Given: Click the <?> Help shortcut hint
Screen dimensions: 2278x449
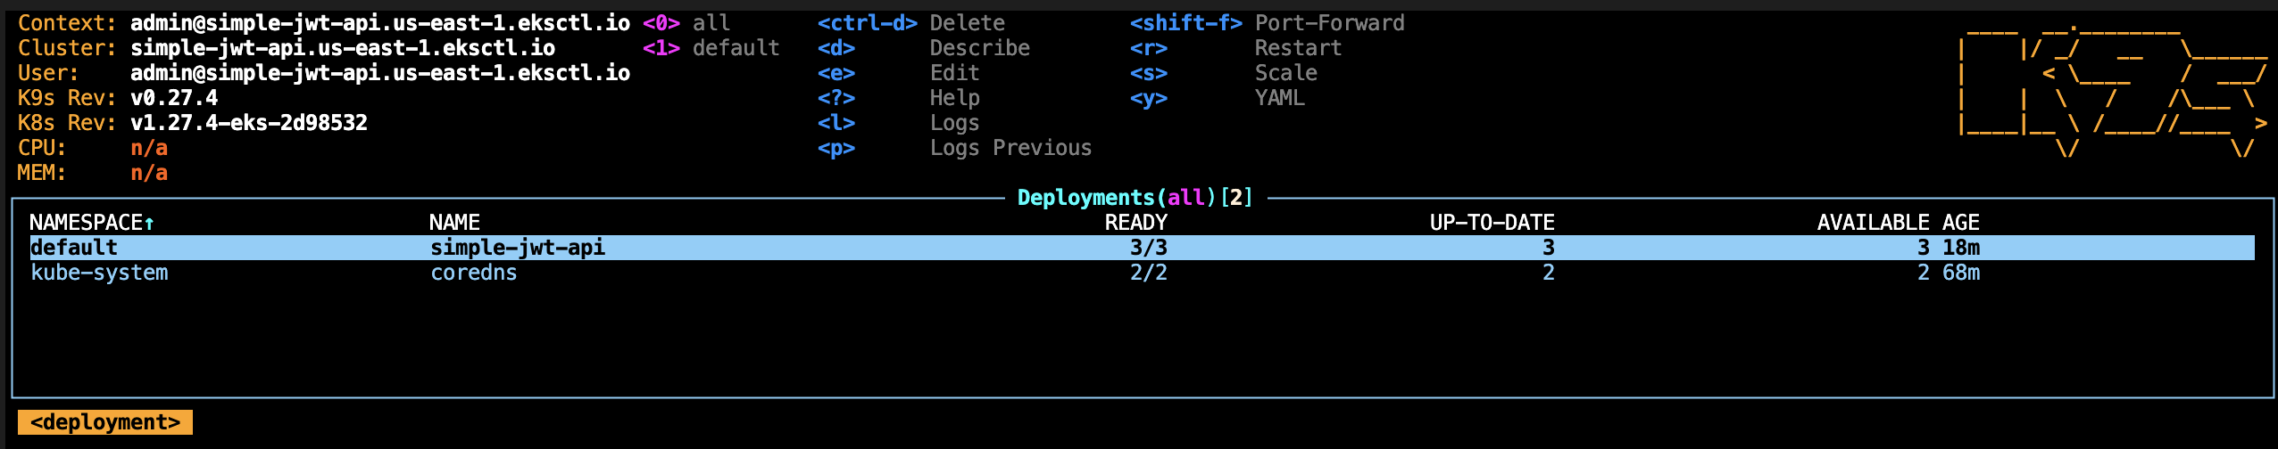Looking at the screenshot, I should [x=899, y=98].
